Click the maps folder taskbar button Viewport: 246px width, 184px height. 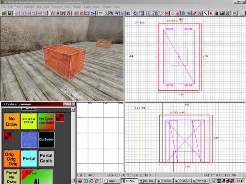click(111, 181)
